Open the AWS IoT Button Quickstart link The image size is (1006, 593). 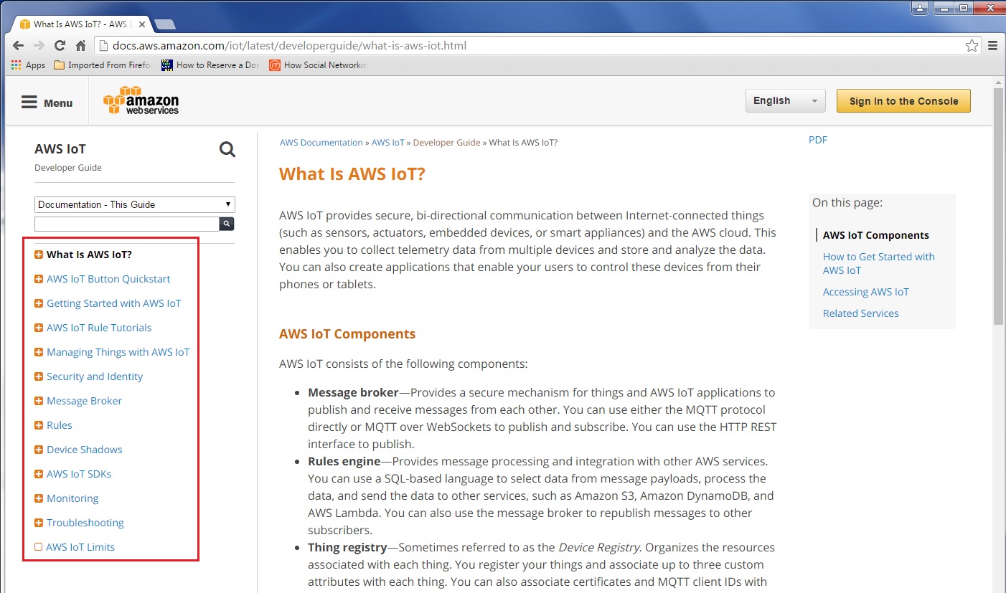tap(108, 279)
